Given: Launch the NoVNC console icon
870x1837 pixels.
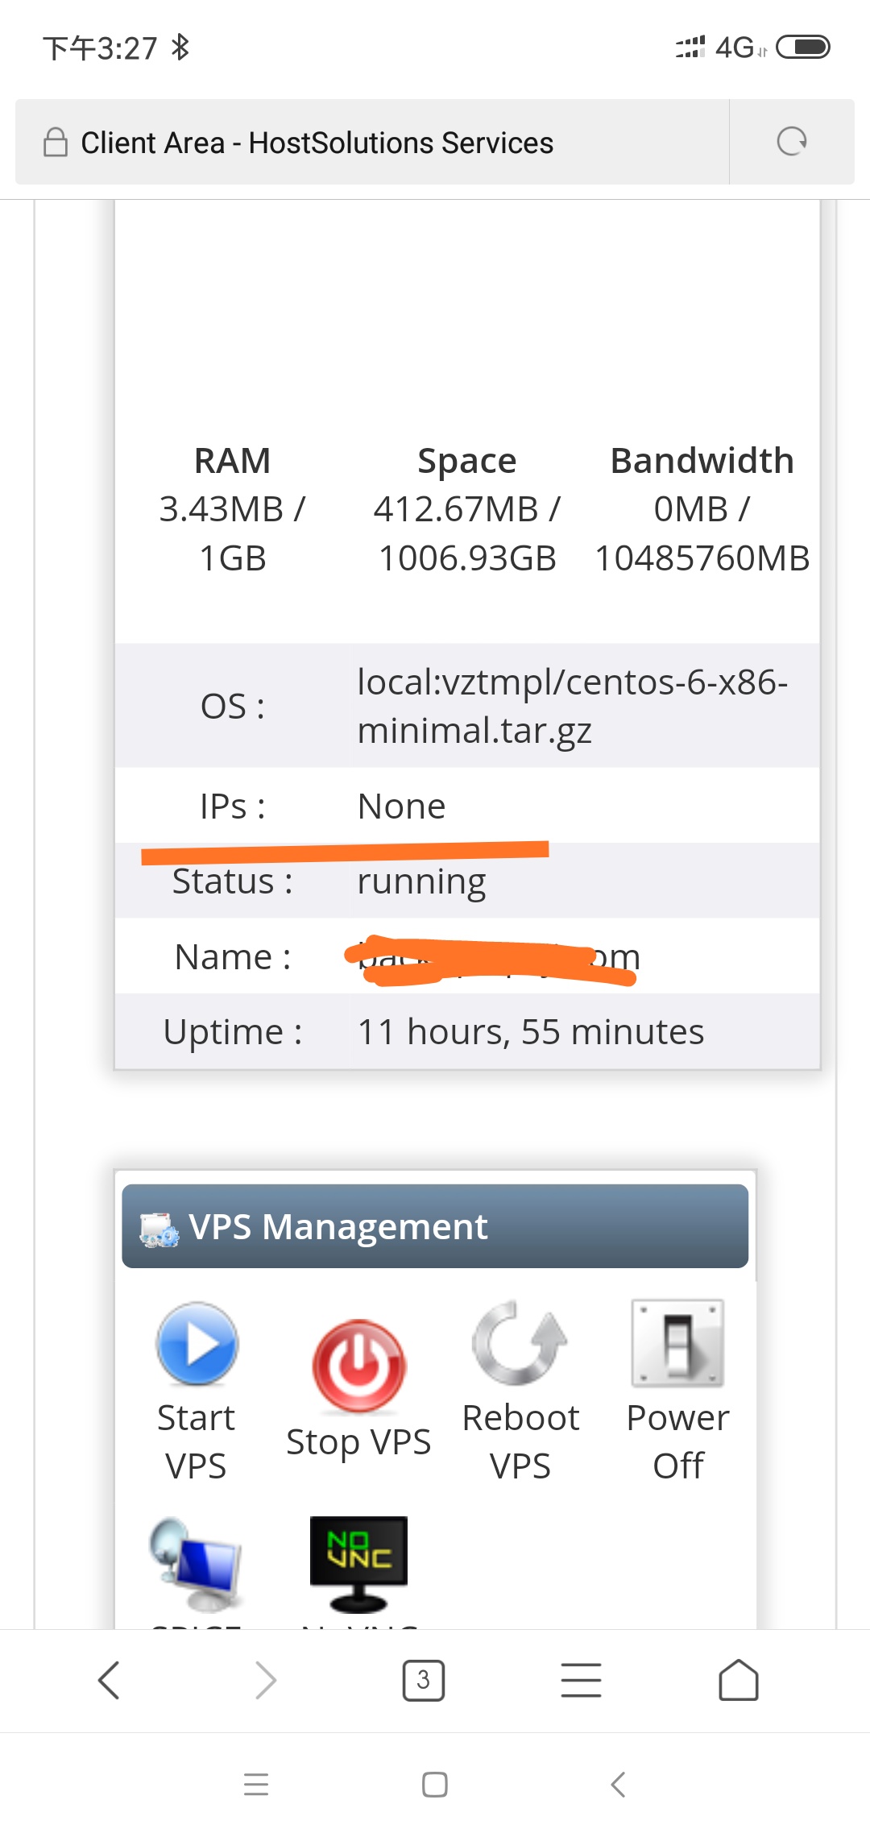Looking at the screenshot, I should pyautogui.click(x=358, y=1565).
